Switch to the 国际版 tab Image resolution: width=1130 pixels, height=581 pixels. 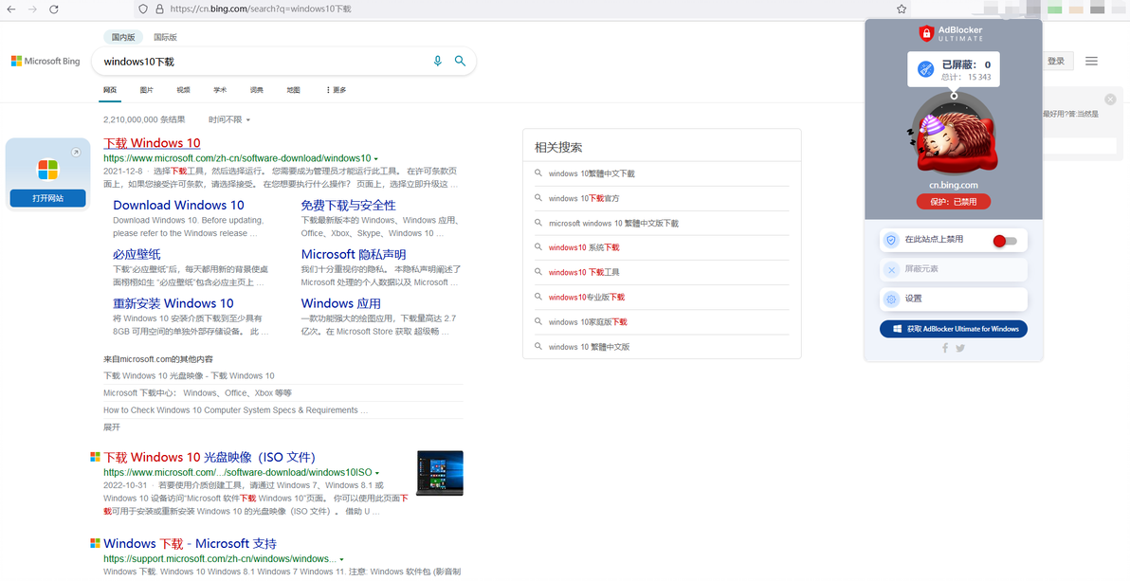point(165,37)
